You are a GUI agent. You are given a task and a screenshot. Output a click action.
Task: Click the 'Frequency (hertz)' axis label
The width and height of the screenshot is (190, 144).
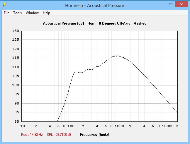tap(95, 135)
